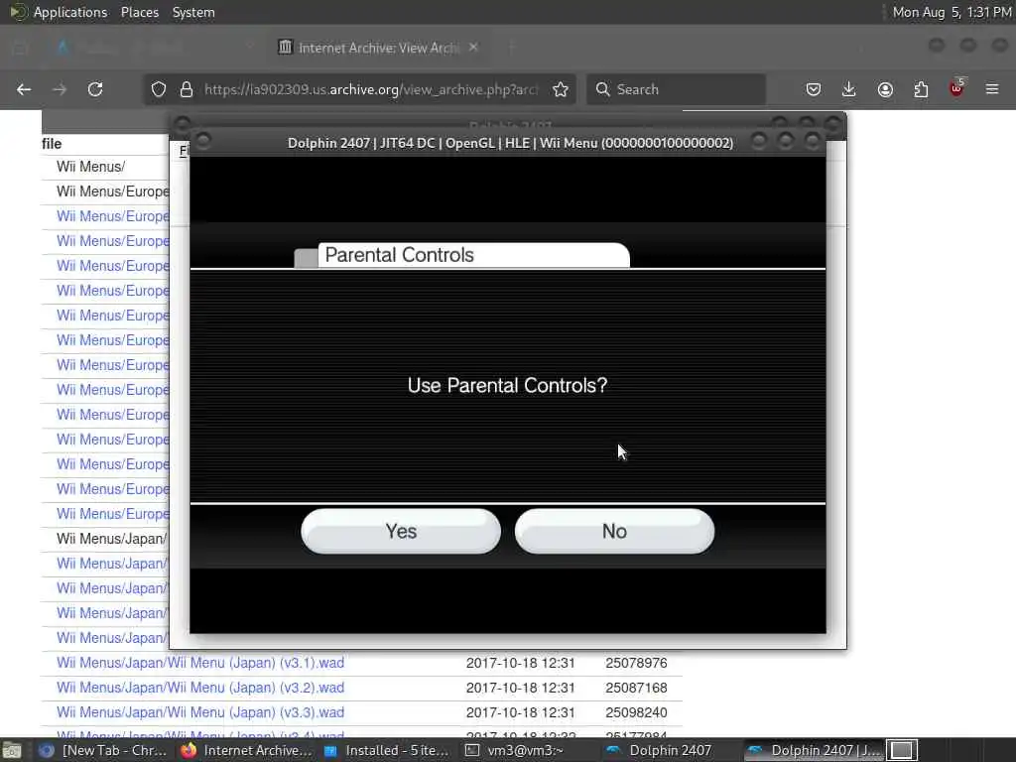Click the Search box in Firefox
This screenshot has width=1016, height=762.
point(676,89)
